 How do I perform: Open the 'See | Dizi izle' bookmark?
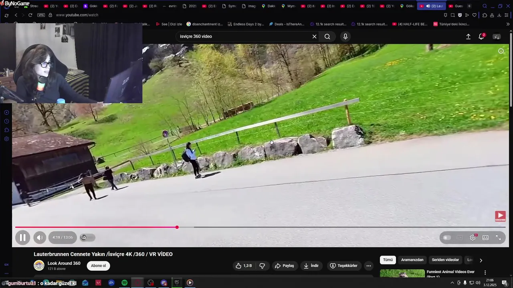(x=169, y=24)
